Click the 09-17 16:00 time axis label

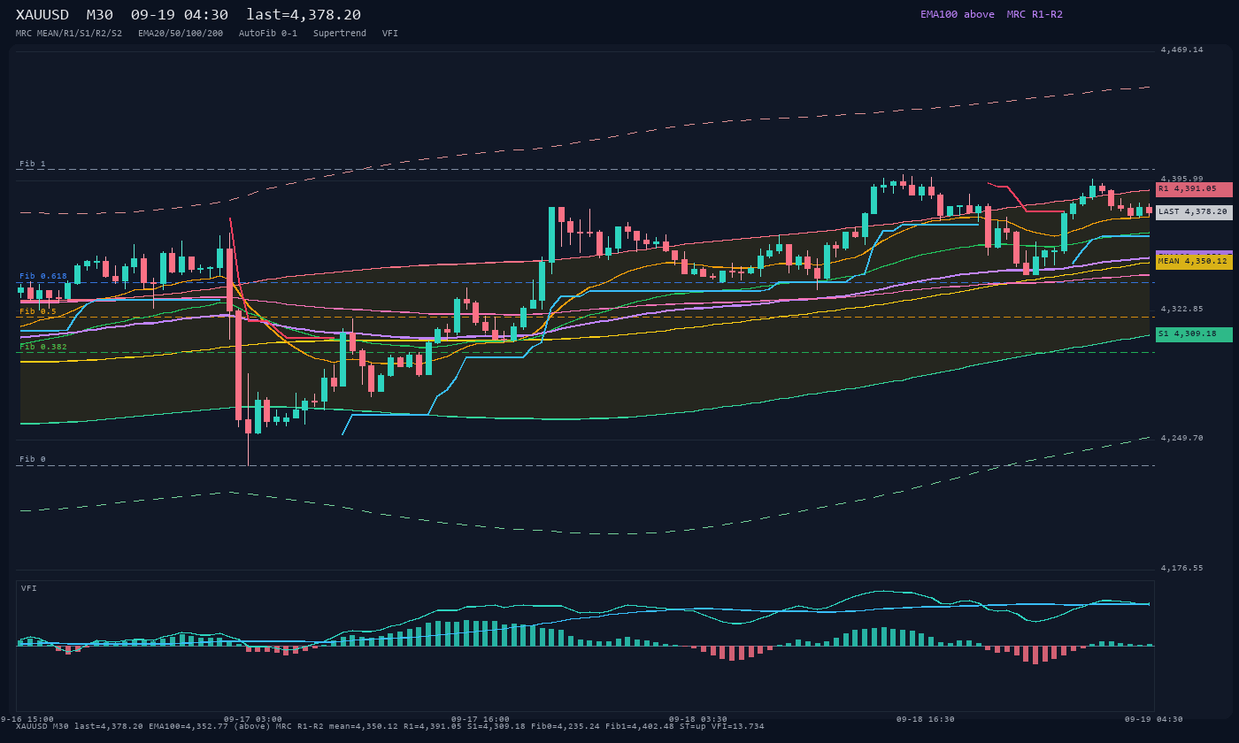point(481,719)
